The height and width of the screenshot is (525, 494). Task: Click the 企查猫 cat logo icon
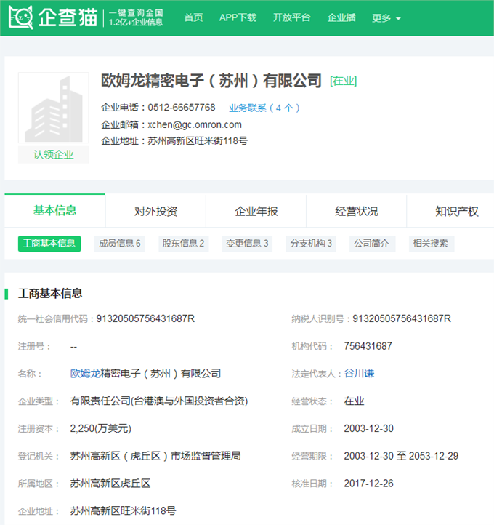pos(21,17)
